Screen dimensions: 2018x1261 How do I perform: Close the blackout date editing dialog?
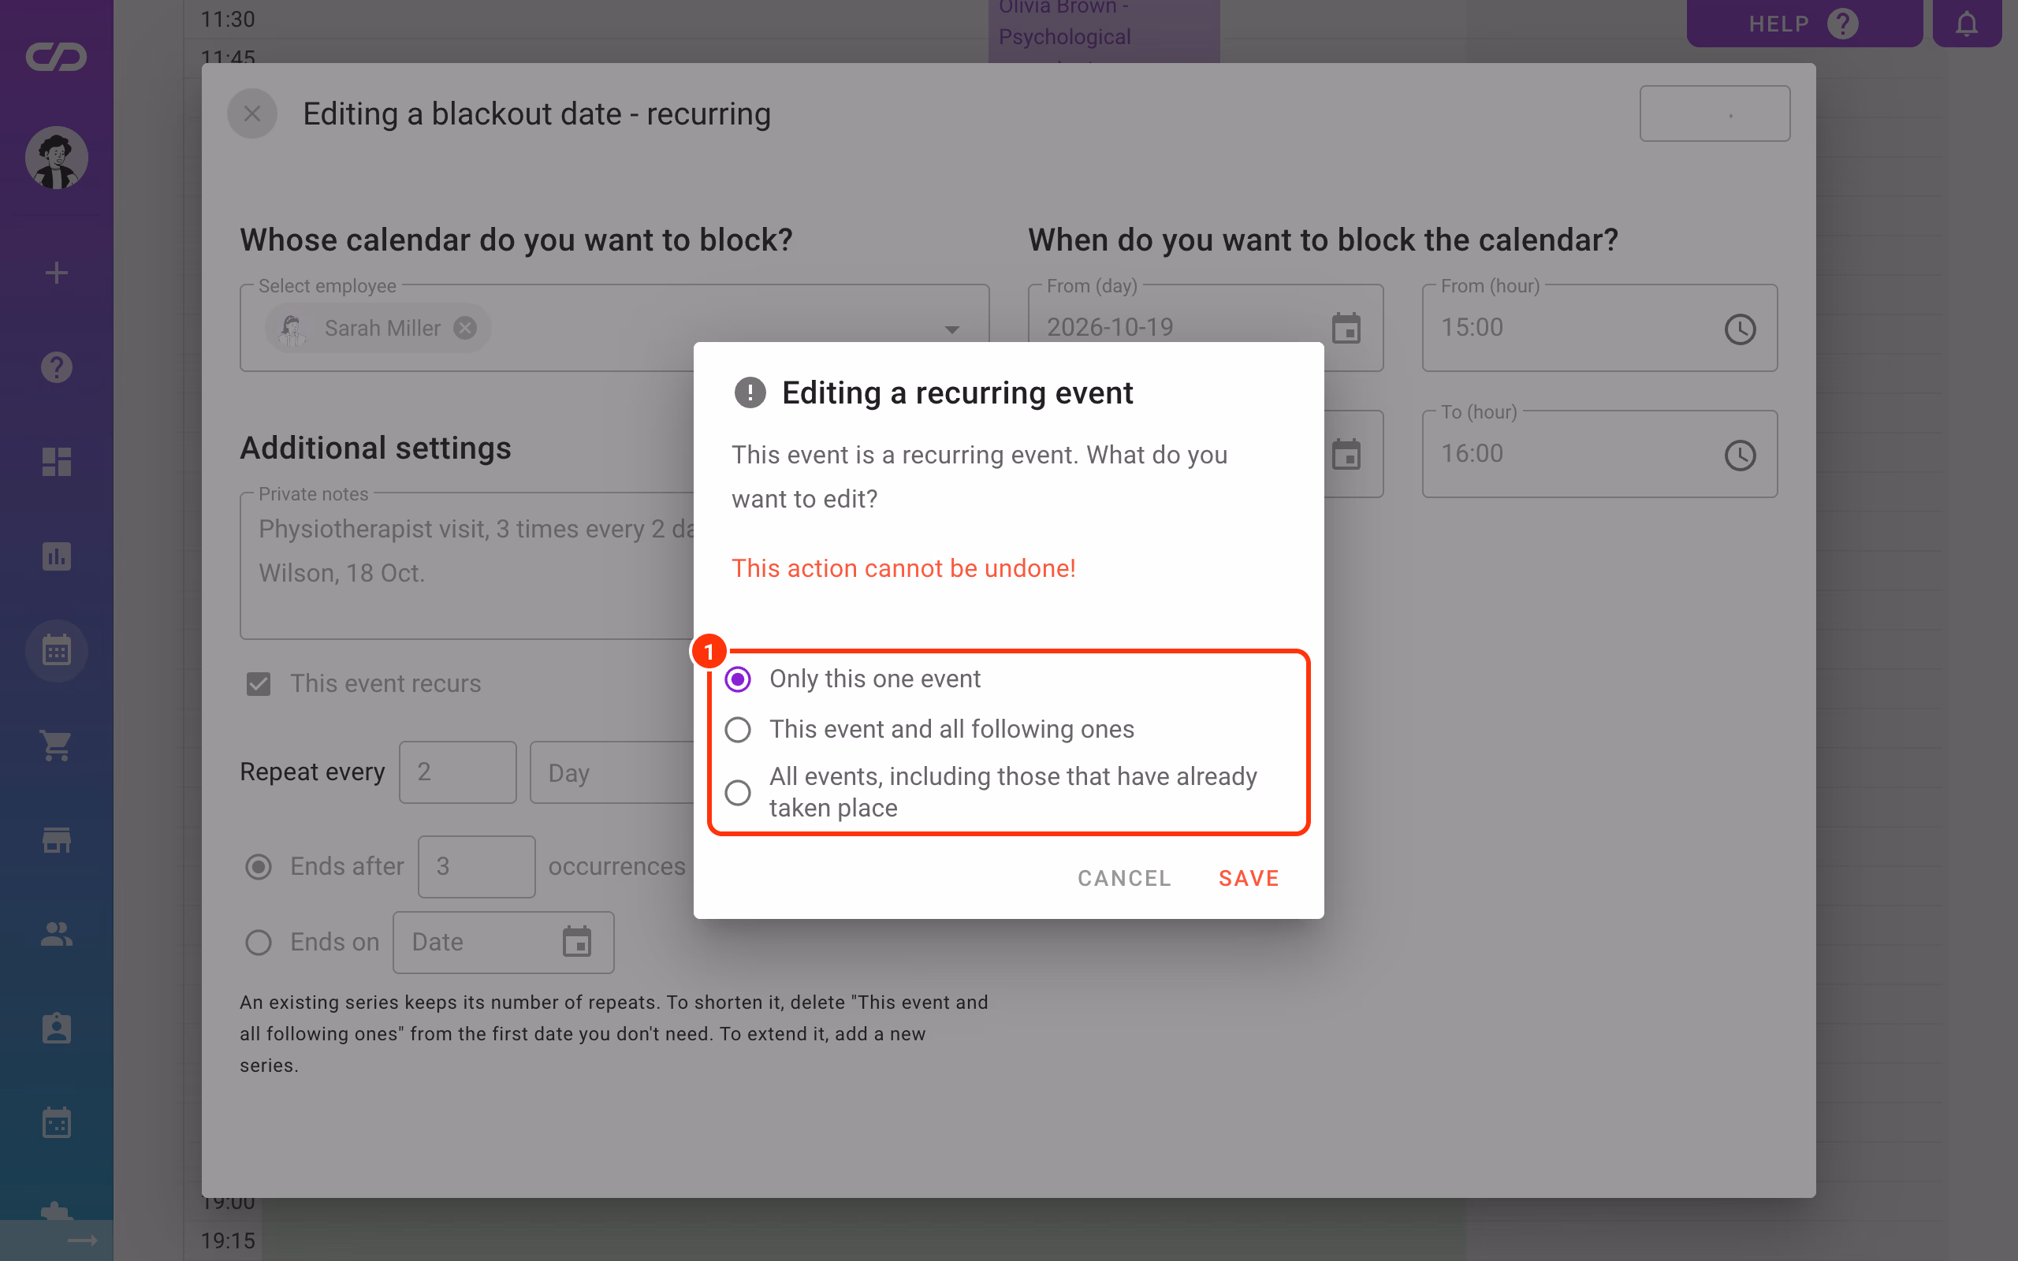point(251,113)
